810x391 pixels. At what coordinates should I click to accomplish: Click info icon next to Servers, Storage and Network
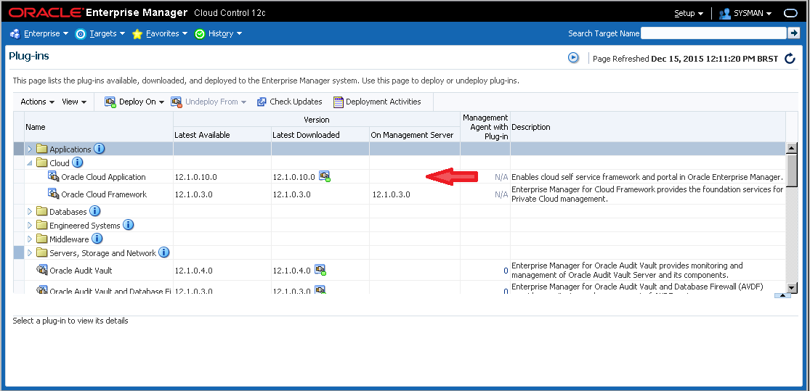(163, 252)
